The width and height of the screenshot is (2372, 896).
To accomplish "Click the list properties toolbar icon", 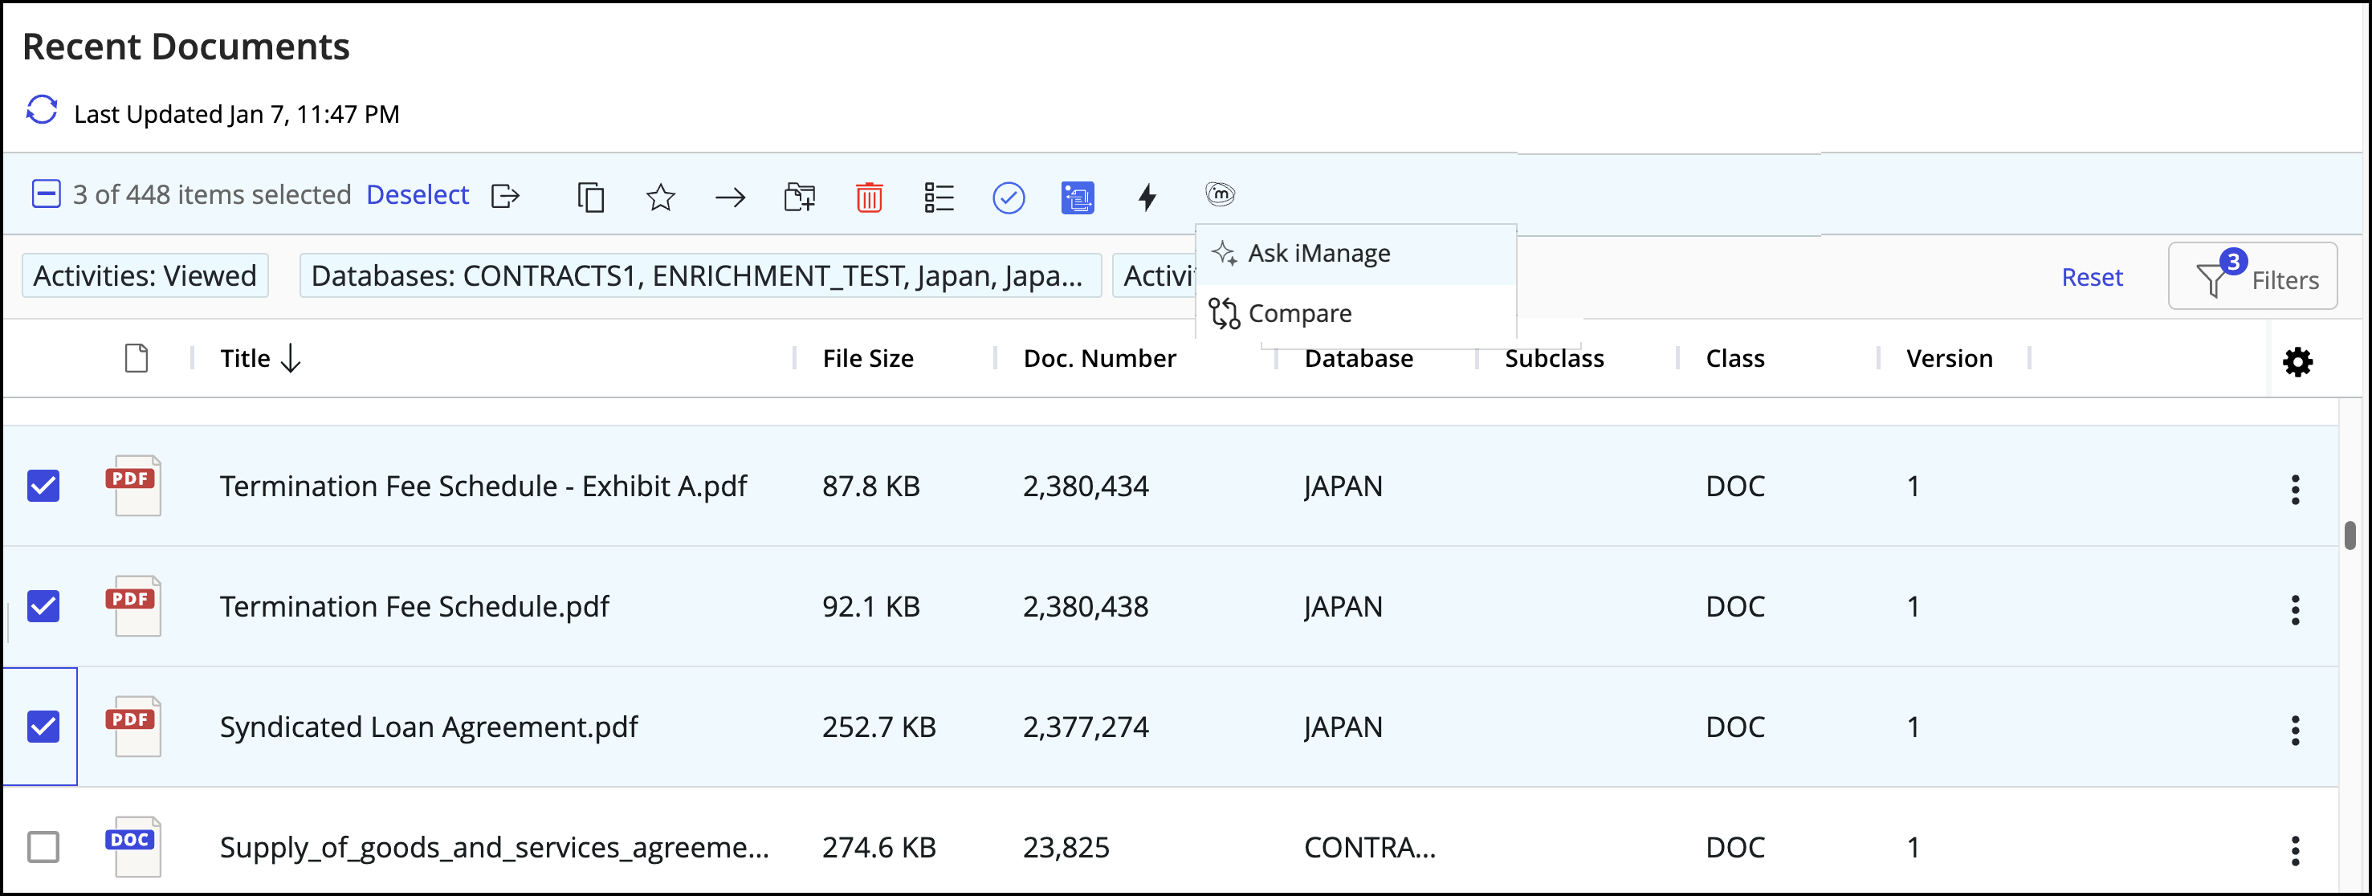I will click(939, 197).
